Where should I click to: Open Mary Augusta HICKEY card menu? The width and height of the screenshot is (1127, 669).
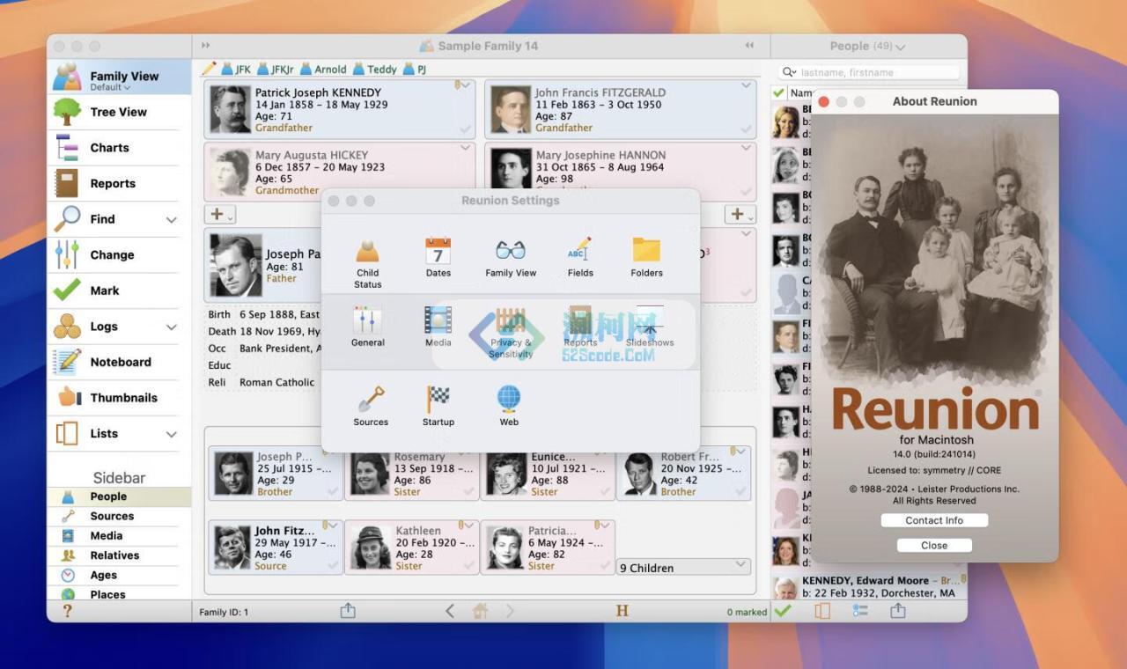pyautogui.click(x=465, y=148)
